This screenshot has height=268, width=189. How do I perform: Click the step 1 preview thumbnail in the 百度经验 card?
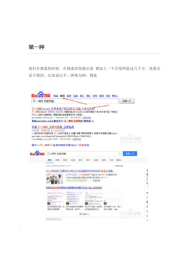tap(56, 198)
